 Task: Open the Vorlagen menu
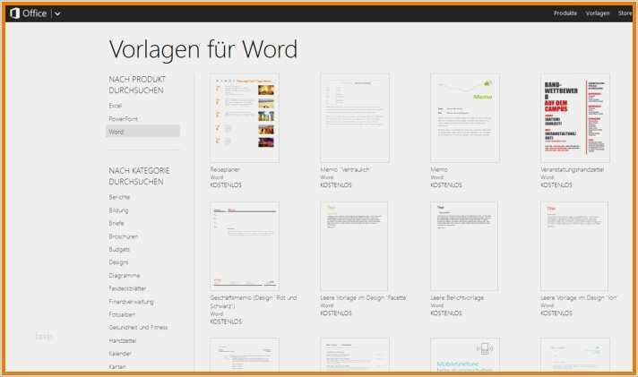[598, 13]
